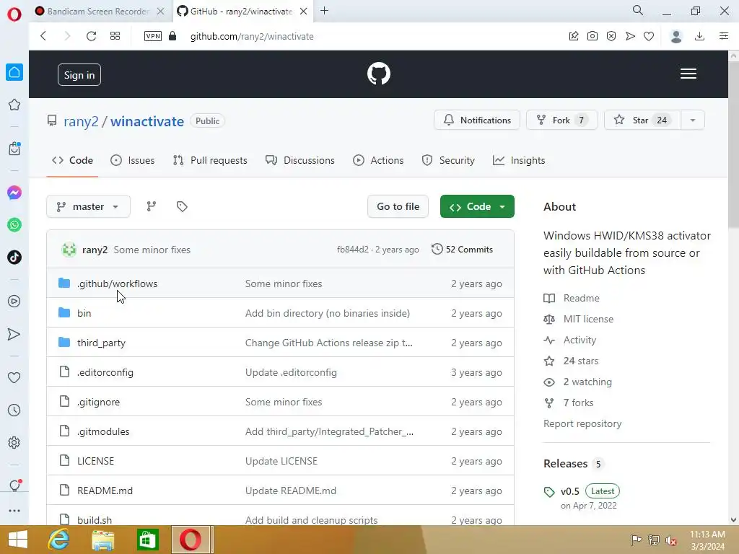Open Opera settings gear in sidebar

coord(14,443)
